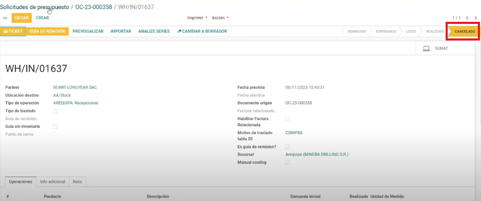Click the BORRADOR status stage
The width and height of the screenshot is (481, 201).
(357, 32)
